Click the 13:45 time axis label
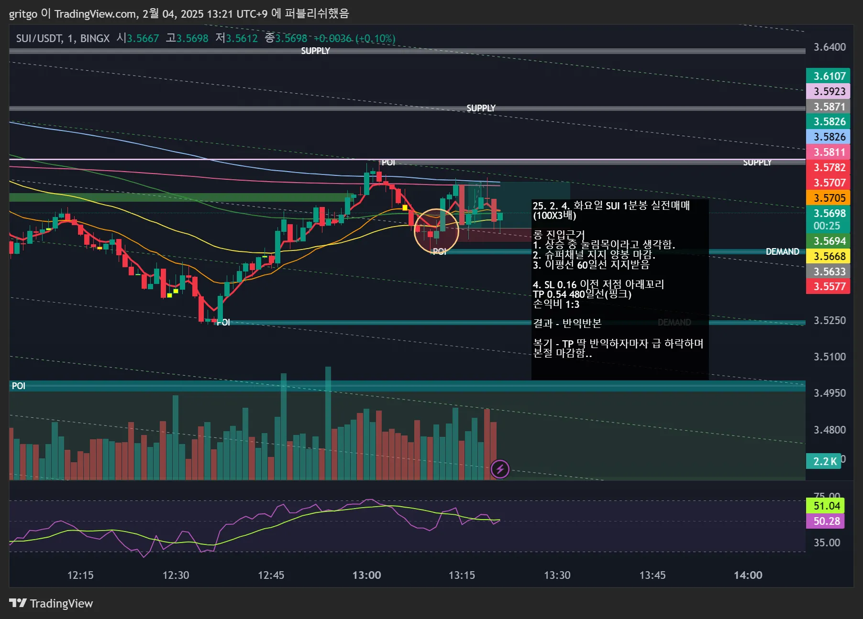 click(x=653, y=575)
